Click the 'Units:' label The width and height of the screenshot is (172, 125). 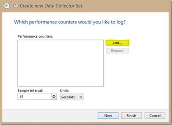point(65,91)
